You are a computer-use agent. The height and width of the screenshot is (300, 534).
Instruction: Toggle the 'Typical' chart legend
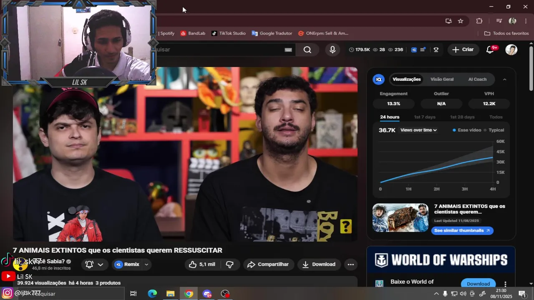(x=494, y=130)
